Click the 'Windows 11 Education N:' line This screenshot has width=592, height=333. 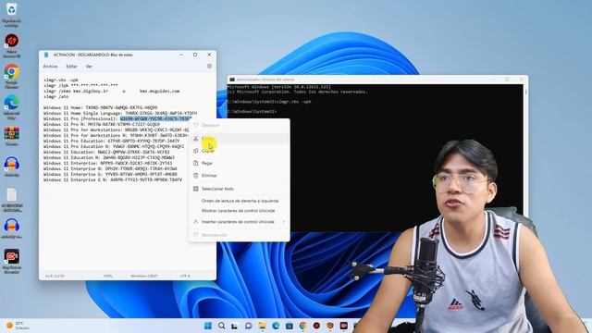tap(109, 157)
